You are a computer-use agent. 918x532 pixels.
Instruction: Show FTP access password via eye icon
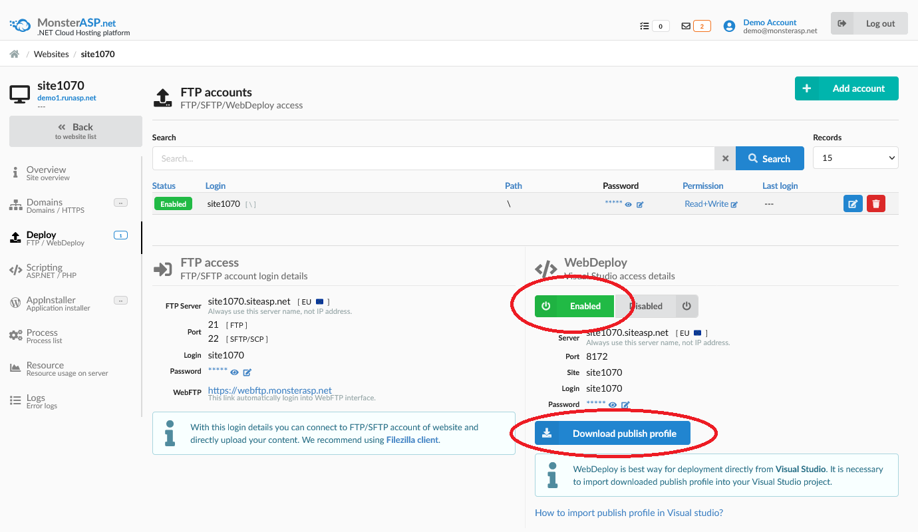tap(234, 372)
